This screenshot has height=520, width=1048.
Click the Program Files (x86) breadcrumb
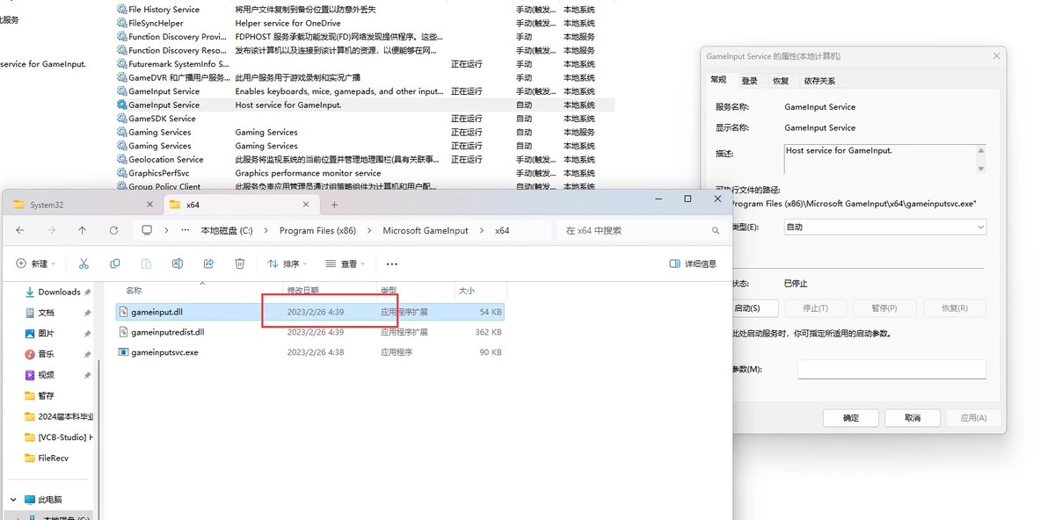317,230
